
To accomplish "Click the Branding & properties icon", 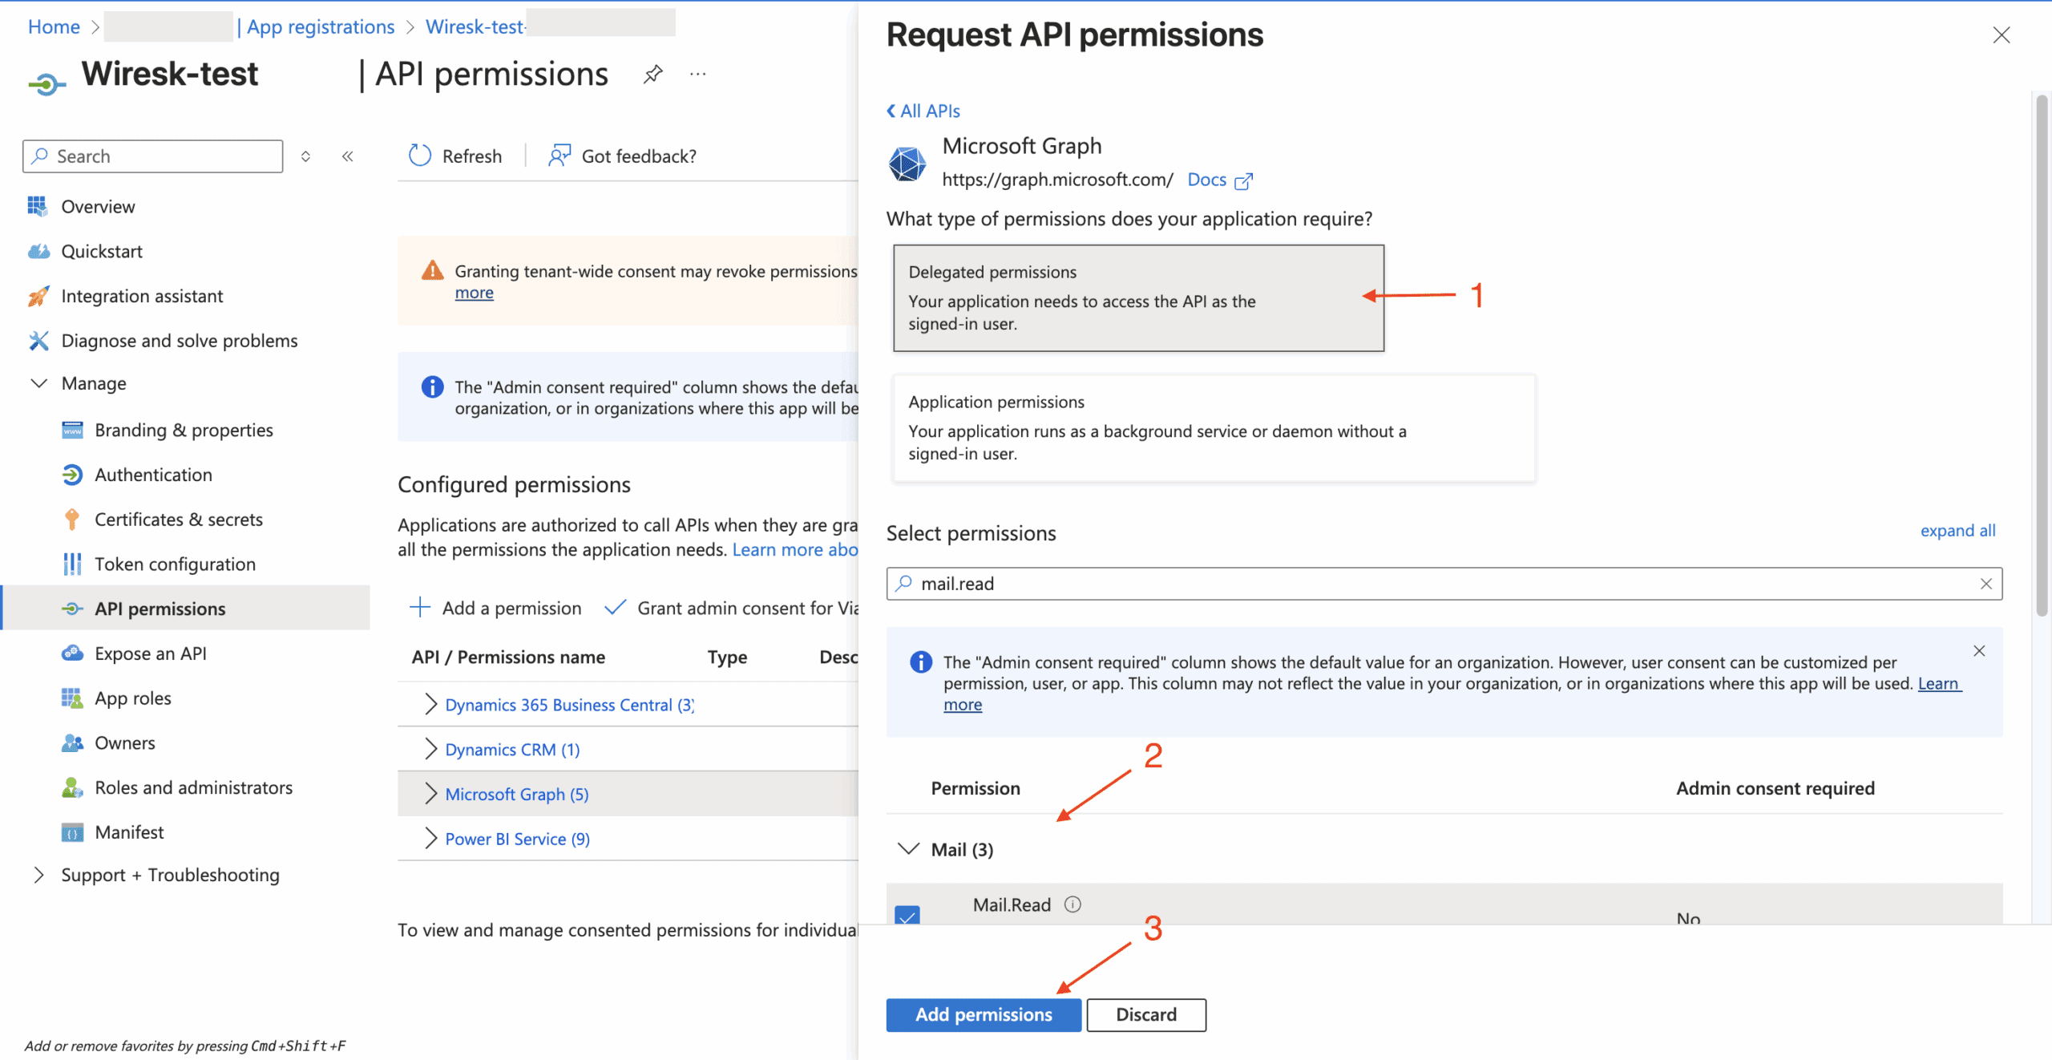I will click(x=72, y=430).
